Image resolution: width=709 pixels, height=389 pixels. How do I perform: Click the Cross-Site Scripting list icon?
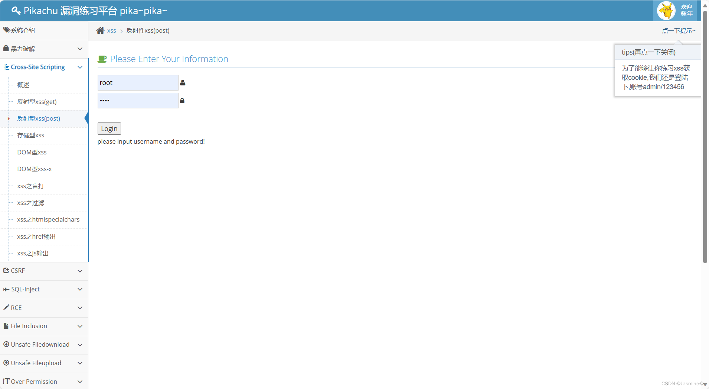[x=6, y=67]
